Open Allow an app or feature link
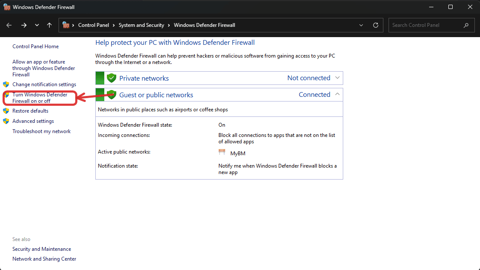 pos(44,68)
